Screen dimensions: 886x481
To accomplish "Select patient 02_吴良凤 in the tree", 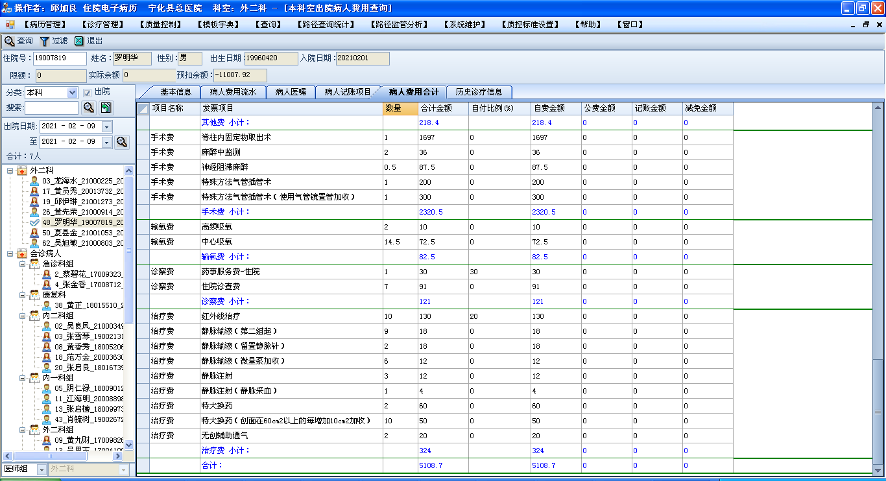I will [x=89, y=326].
